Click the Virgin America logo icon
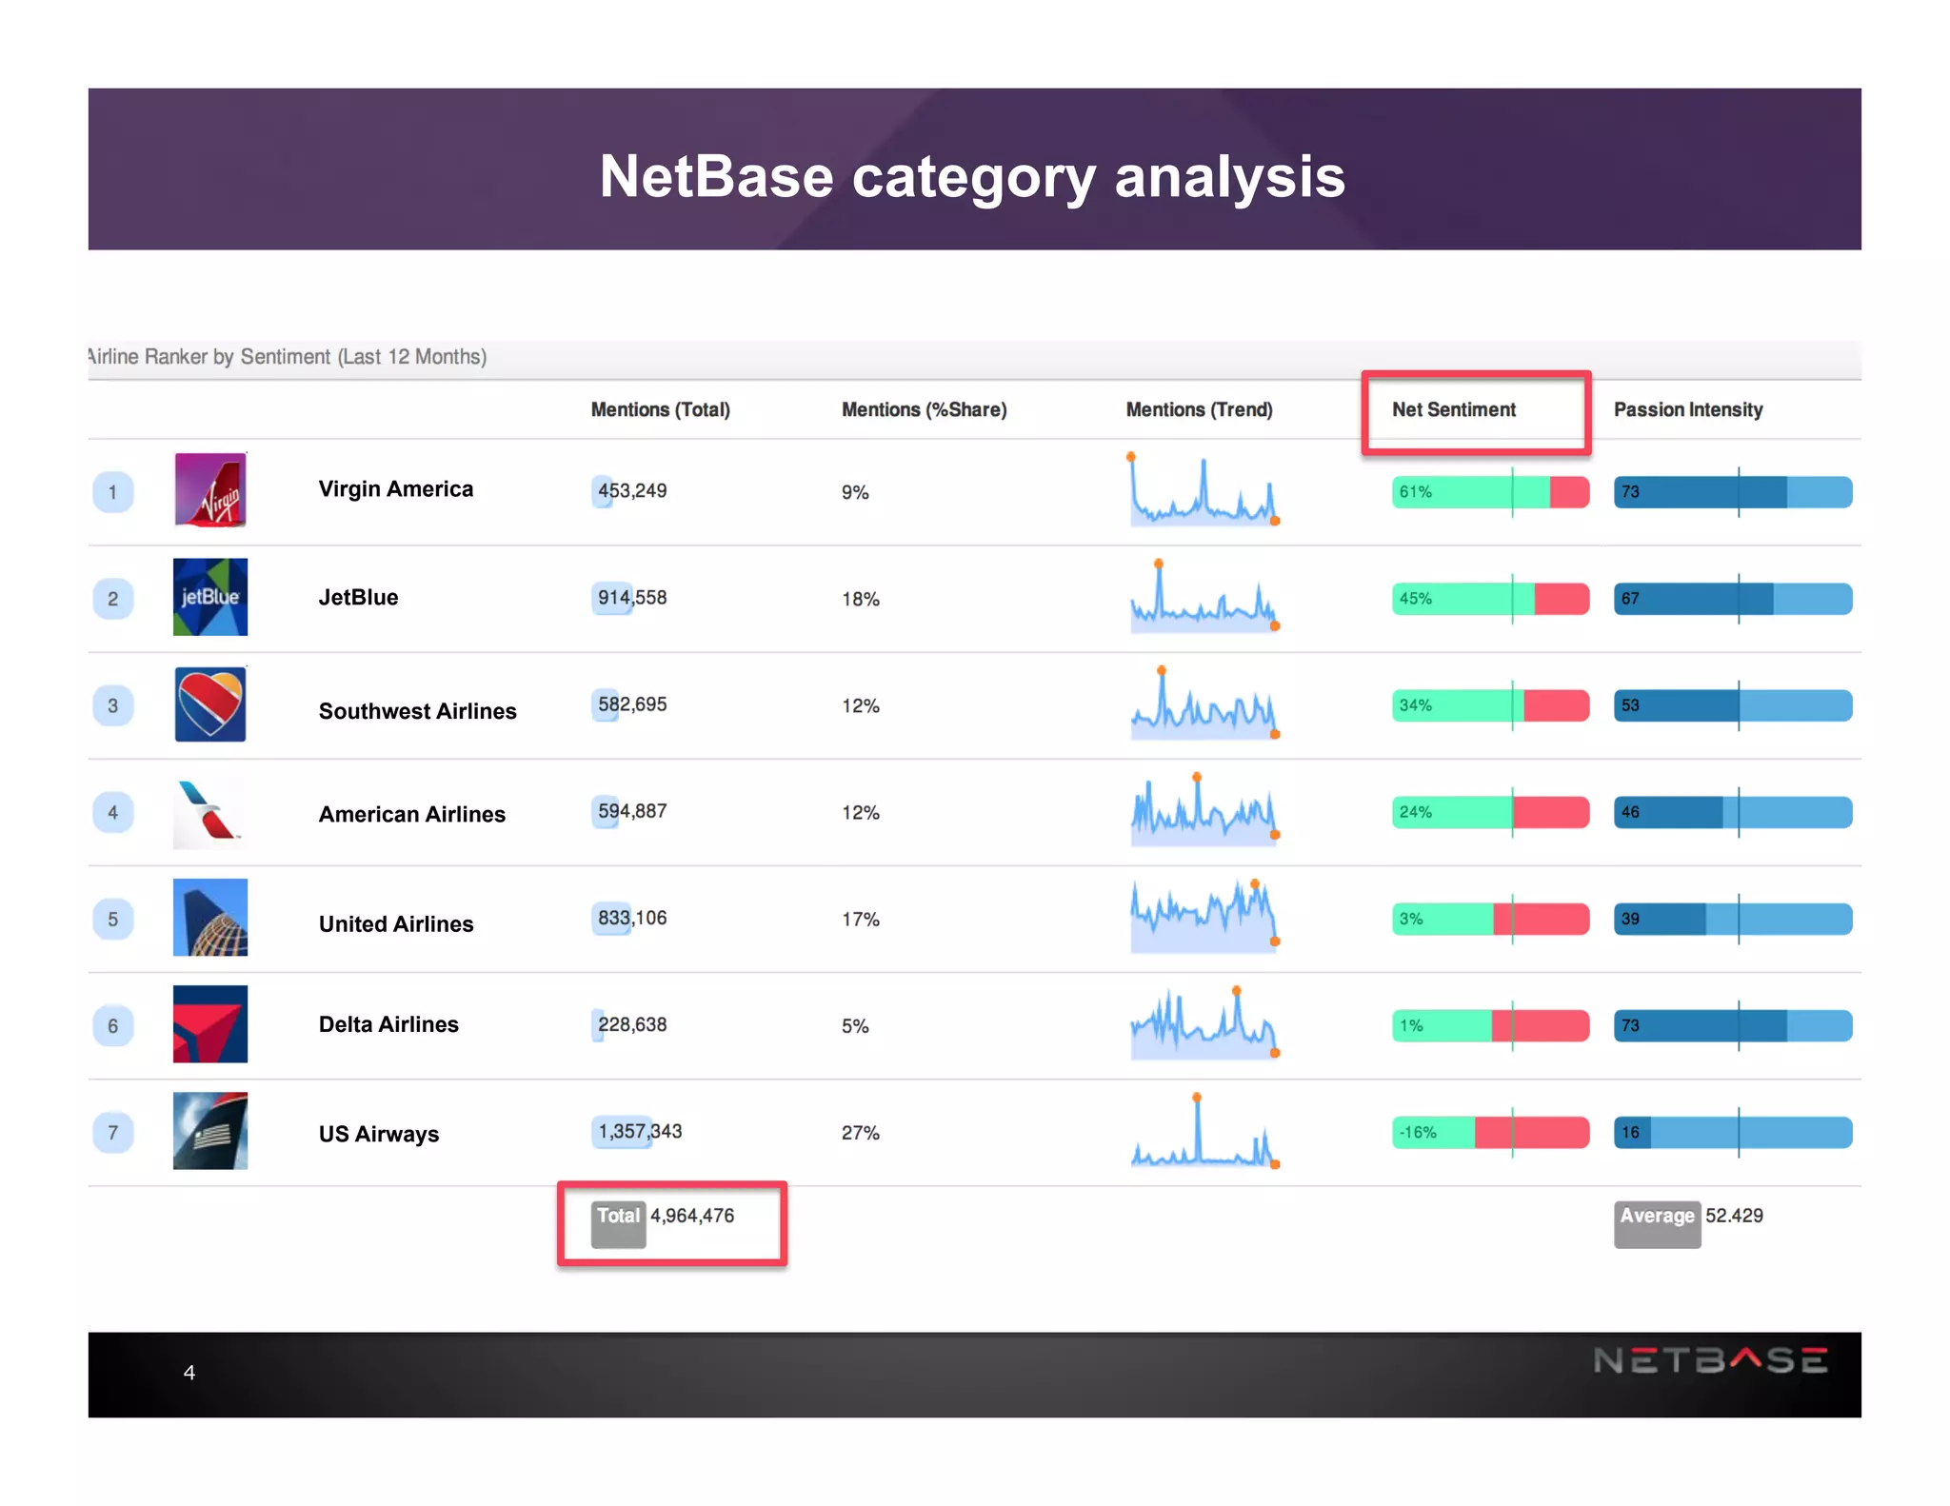This screenshot has height=1506, width=1950. [210, 490]
